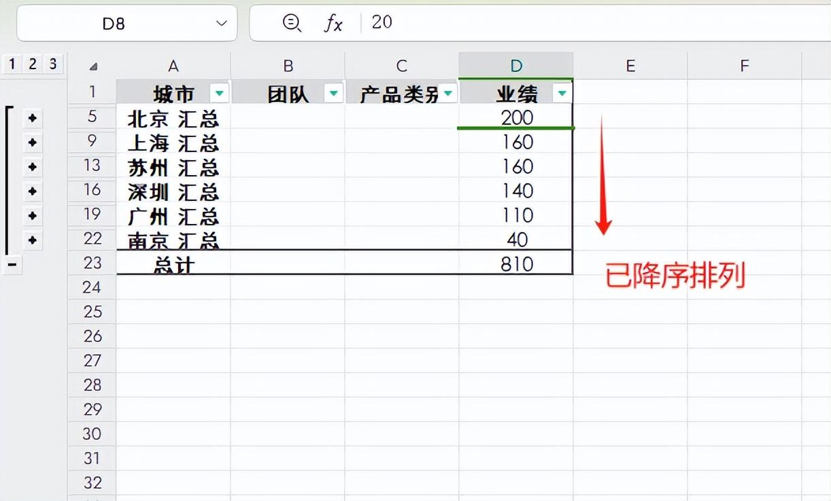
Task: Select row 5 header
Action: click(92, 117)
